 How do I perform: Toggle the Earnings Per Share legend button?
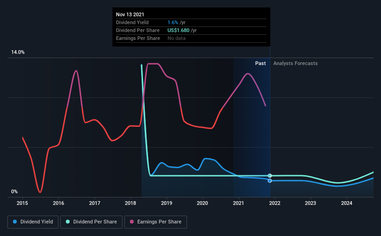[x=155, y=222]
